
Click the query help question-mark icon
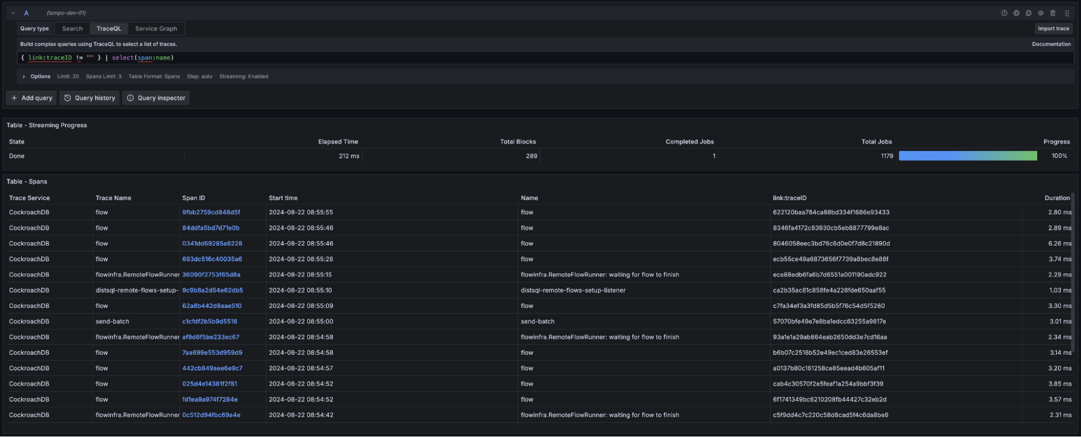tap(1004, 13)
